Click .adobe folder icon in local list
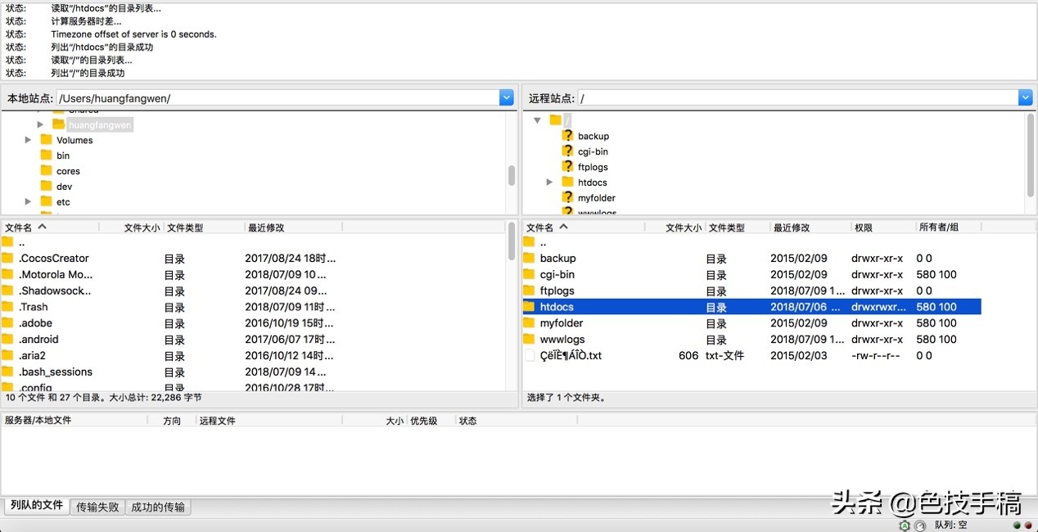The width and height of the screenshot is (1038, 532). (7, 322)
